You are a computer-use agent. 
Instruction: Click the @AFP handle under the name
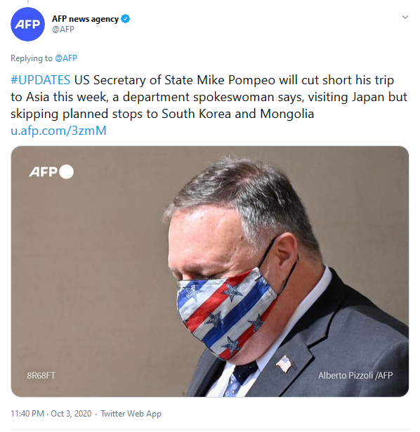[63, 30]
